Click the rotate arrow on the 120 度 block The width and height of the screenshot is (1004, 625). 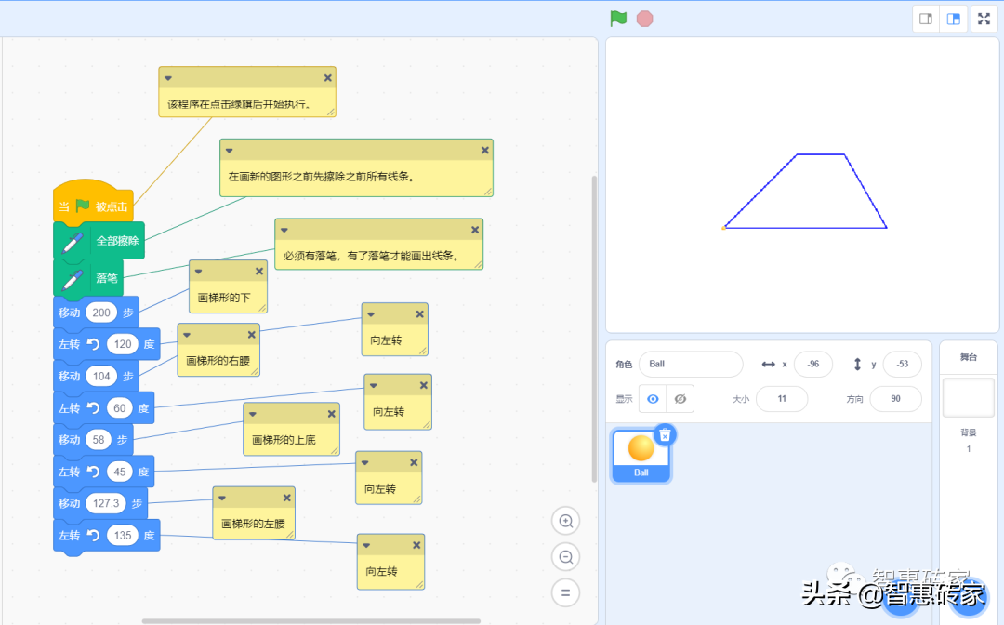[x=94, y=344]
